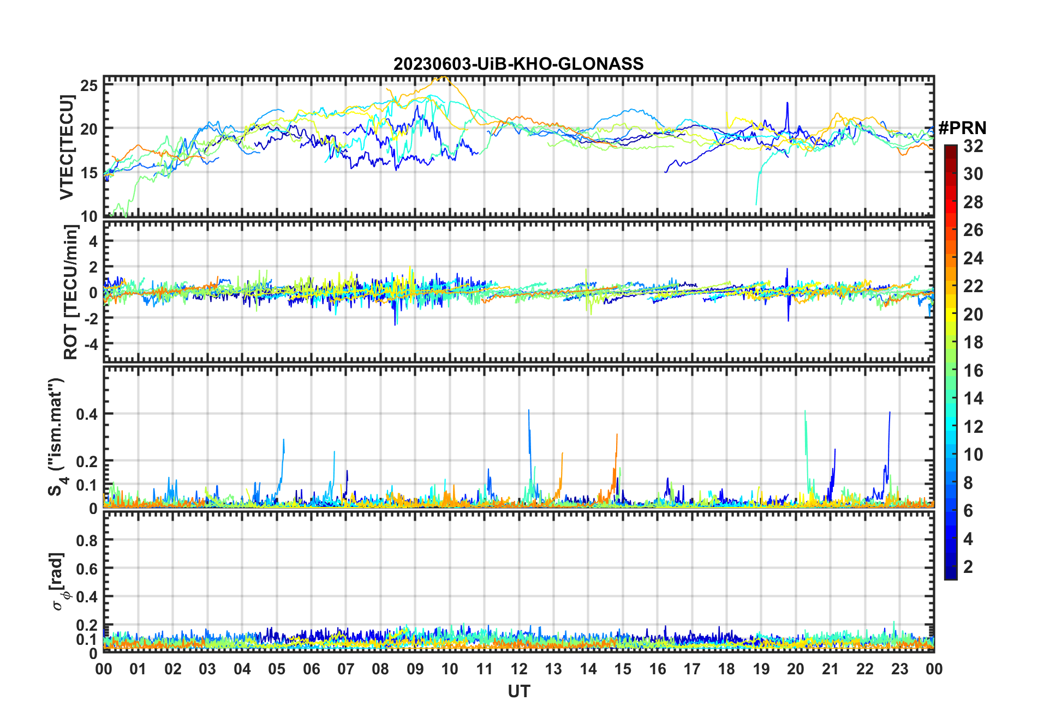Click colorbar tick label 10
The width and height of the screenshot is (1038, 725).
(x=973, y=455)
